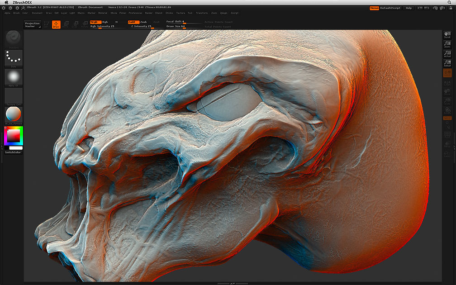Screen dimensions: 456x285
Task: Toggle the Menus button
Action: tap(374, 8)
